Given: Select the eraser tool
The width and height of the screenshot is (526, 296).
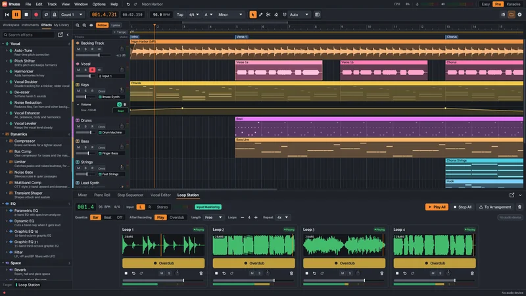Looking at the screenshot, I should (x=276, y=14).
